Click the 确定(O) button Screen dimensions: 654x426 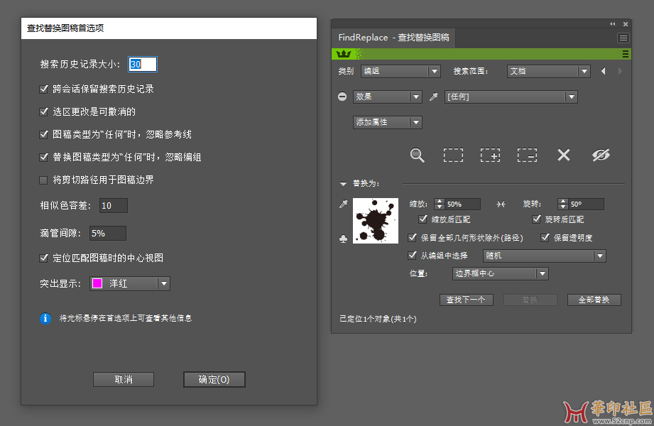[214, 380]
